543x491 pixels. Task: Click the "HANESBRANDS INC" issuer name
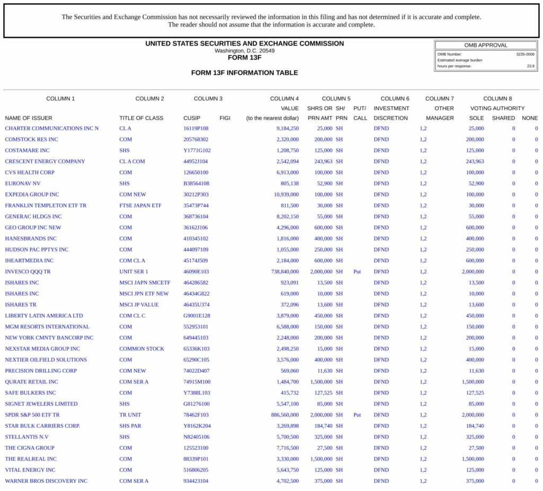(31, 239)
